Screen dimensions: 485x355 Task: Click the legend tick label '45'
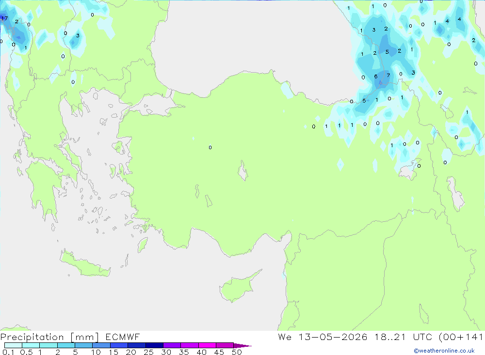pyautogui.click(x=219, y=352)
